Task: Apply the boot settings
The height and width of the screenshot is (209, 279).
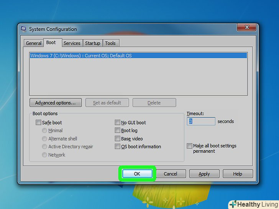Action: click(204, 174)
